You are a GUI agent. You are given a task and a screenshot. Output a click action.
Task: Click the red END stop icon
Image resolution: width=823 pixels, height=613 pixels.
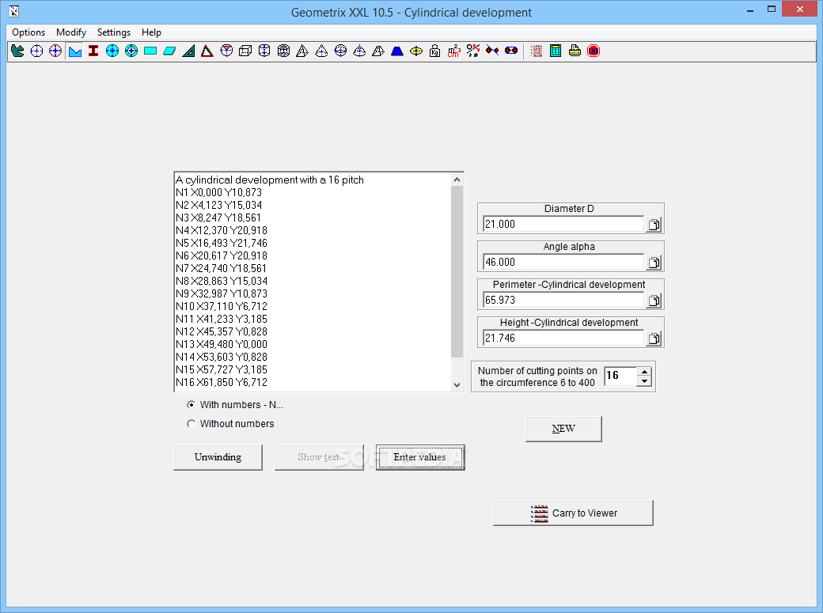594,51
